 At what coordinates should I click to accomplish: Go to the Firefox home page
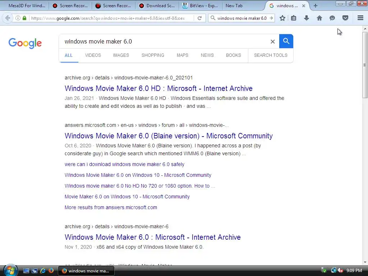[319, 18]
